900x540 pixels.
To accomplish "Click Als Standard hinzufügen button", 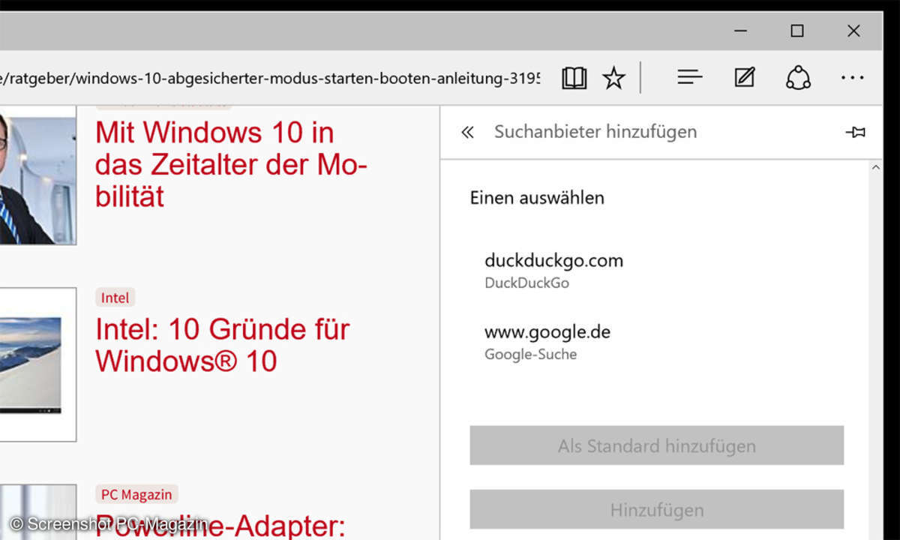I will (x=657, y=445).
